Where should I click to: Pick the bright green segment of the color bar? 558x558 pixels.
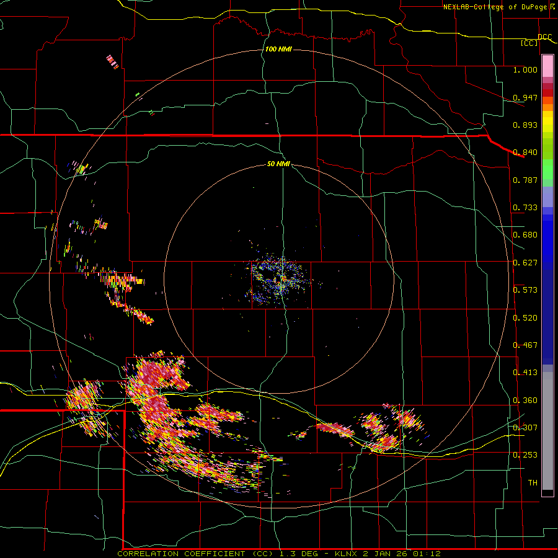547,169
